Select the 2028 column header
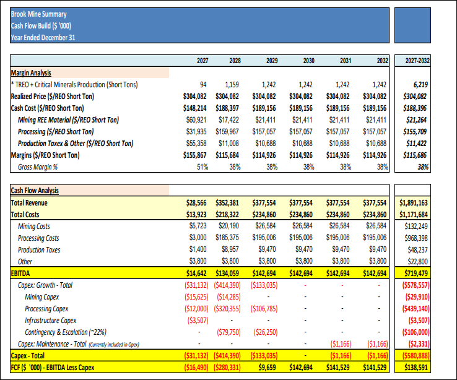457x380 pixels. pos(235,61)
